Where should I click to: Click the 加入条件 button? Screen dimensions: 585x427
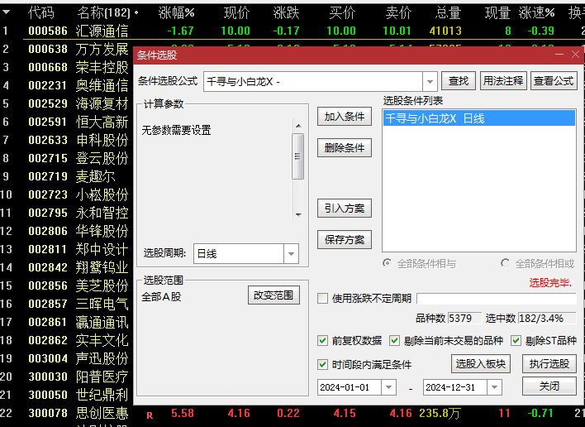click(x=345, y=117)
